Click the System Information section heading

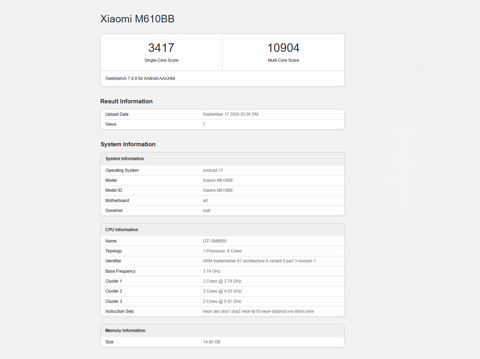pyautogui.click(x=128, y=144)
